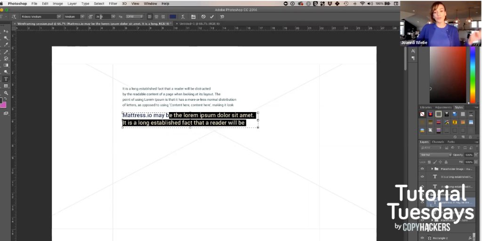Switch to Wireframing session.psd document tab
The height and width of the screenshot is (241, 482).
pyautogui.click(x=93, y=24)
